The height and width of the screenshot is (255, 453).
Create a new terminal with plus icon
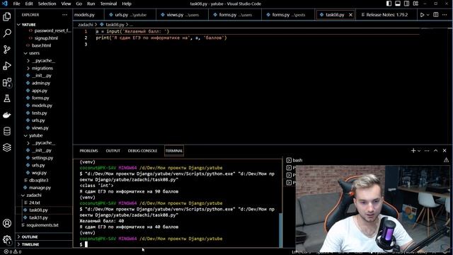click(x=413, y=151)
